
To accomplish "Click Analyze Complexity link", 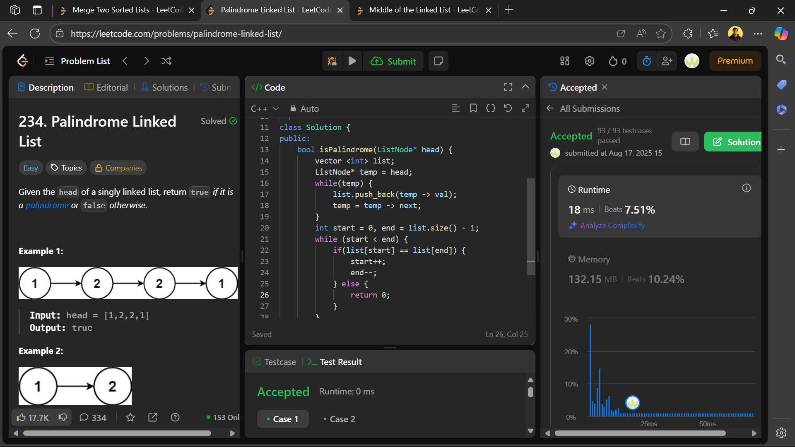I will tap(612, 226).
